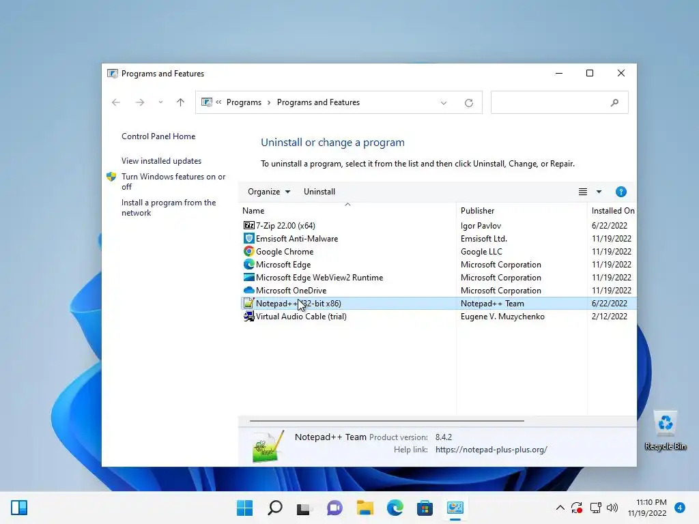Select Virtual Audio Cable (trial) name
This screenshot has height=524, width=699.
(x=301, y=316)
